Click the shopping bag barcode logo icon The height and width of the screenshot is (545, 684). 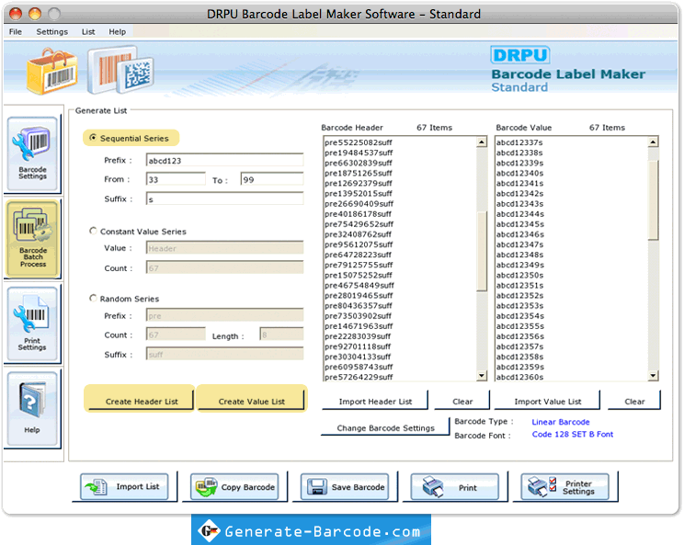[x=51, y=72]
